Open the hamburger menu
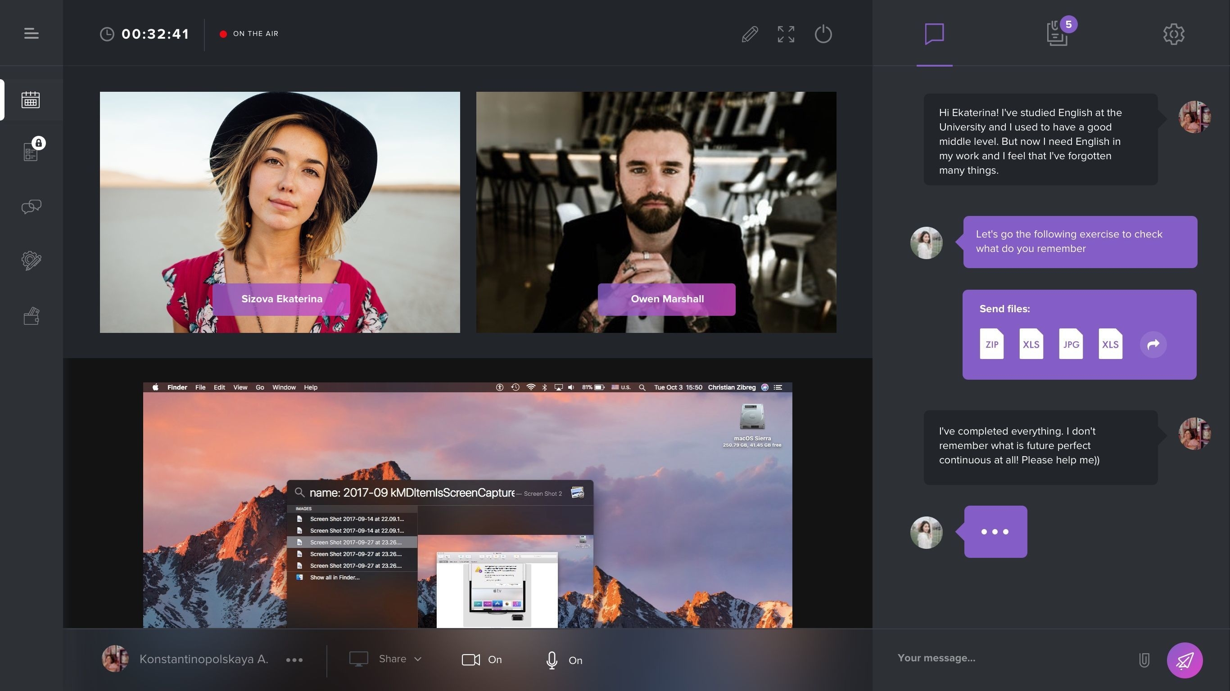Screen dimensions: 1230x691 (x=32, y=33)
